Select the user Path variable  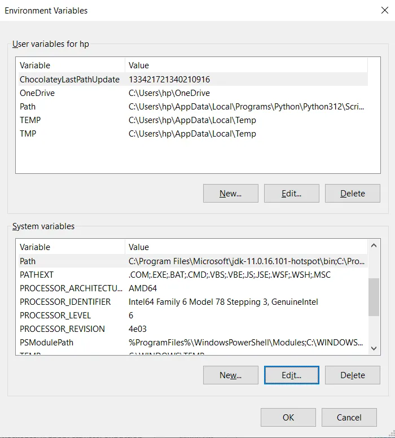click(x=28, y=107)
